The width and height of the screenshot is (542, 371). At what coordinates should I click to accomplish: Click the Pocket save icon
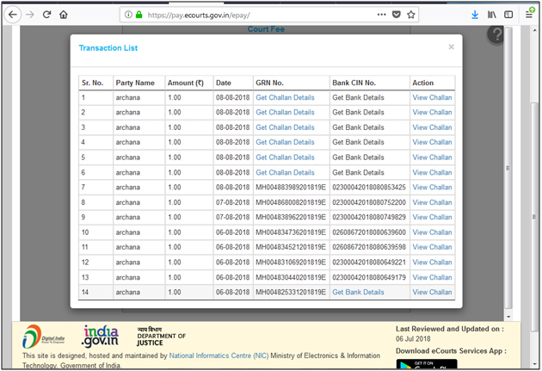pyautogui.click(x=396, y=15)
